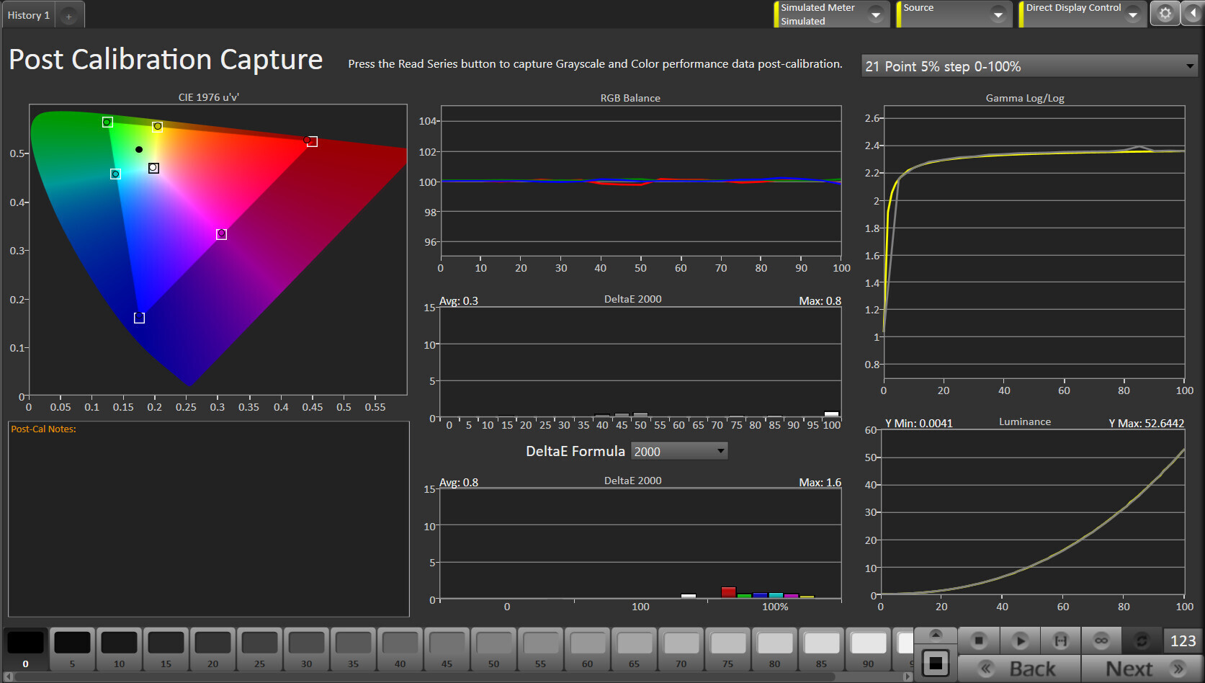Click the red target square in CIE chart
The height and width of the screenshot is (683, 1205).
(312, 141)
